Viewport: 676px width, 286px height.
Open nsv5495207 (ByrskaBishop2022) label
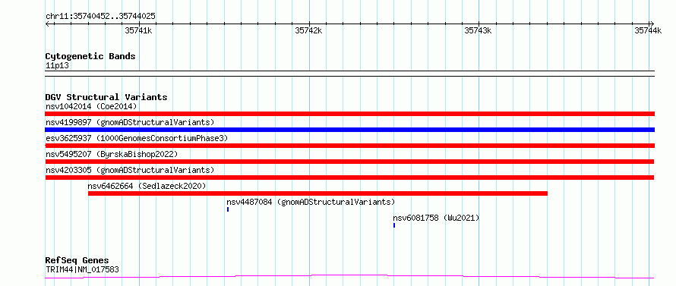pos(112,154)
